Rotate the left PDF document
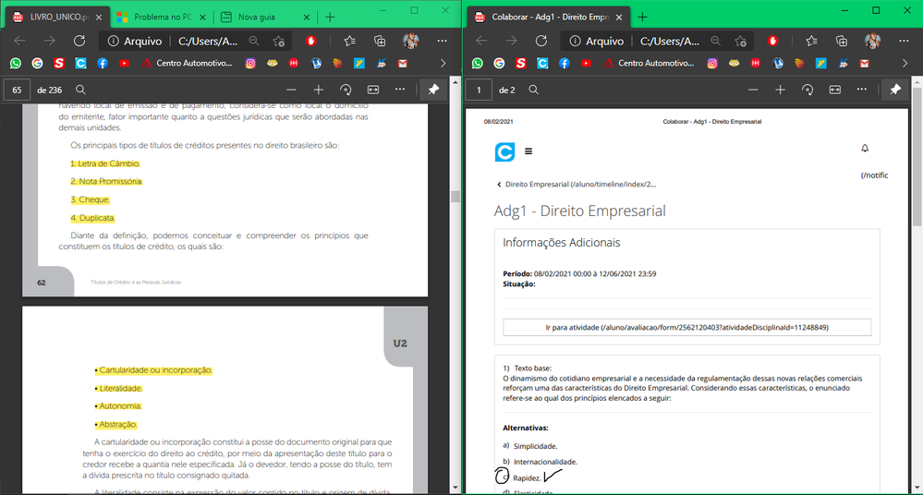 (346, 90)
